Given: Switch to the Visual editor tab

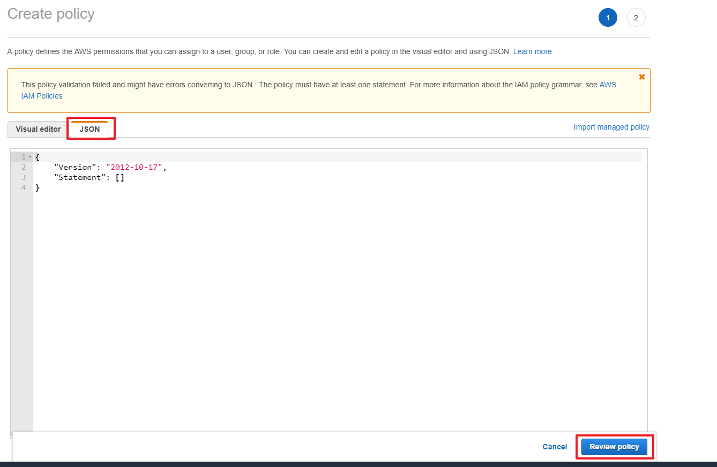Looking at the screenshot, I should pyautogui.click(x=38, y=129).
